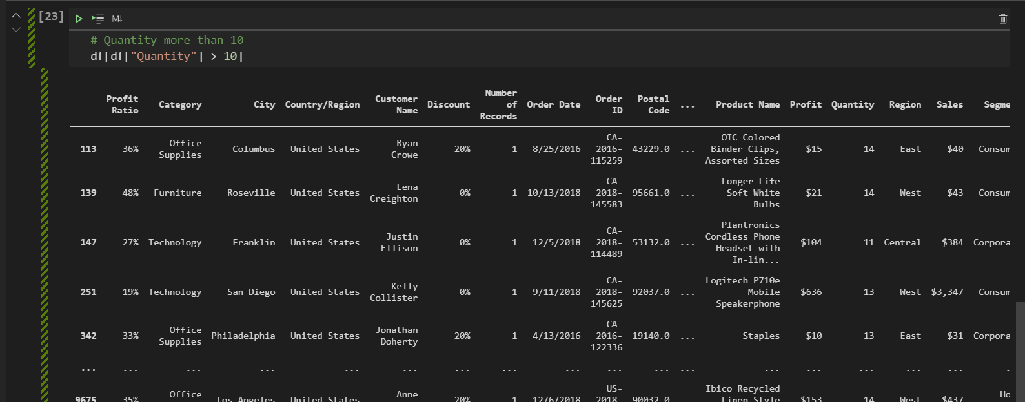The height and width of the screenshot is (402, 1025).
Task: Click row index 147
Action: click(88, 242)
